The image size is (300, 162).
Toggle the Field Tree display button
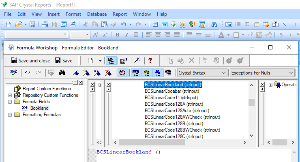[x=136, y=73]
